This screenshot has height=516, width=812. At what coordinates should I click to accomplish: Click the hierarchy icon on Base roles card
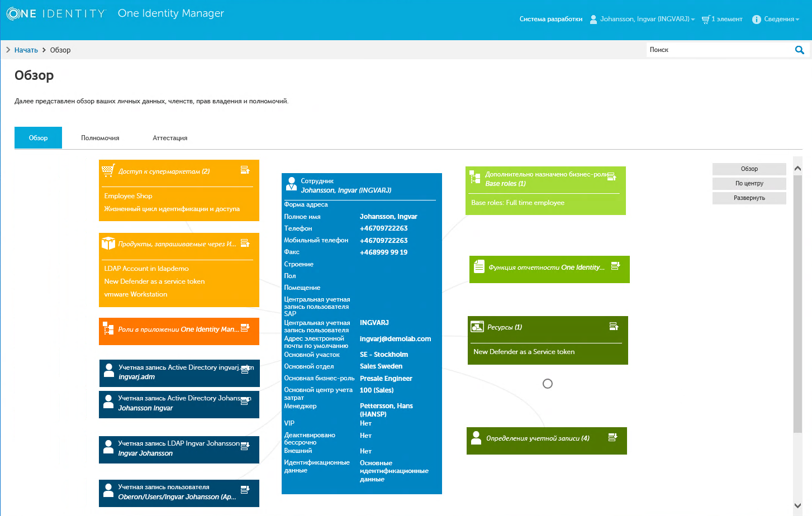point(475,177)
